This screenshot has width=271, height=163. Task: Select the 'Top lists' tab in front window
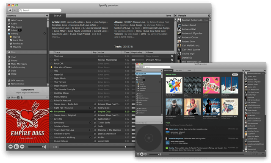(x=179, y=70)
